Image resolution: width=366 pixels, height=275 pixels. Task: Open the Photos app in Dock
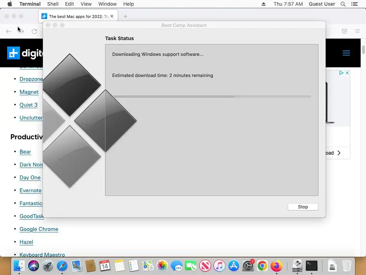click(162, 266)
